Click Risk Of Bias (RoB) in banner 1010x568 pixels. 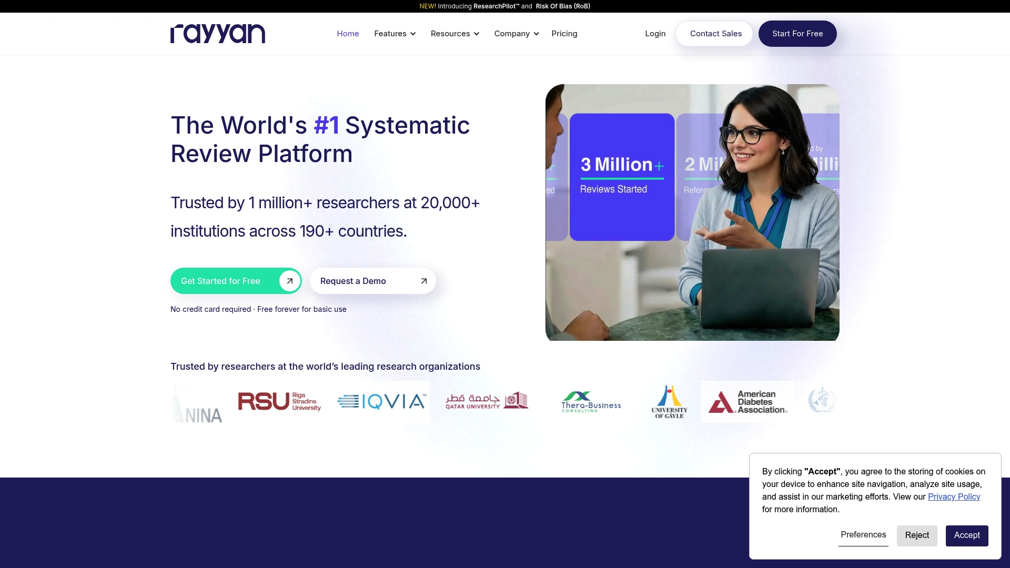[563, 6]
